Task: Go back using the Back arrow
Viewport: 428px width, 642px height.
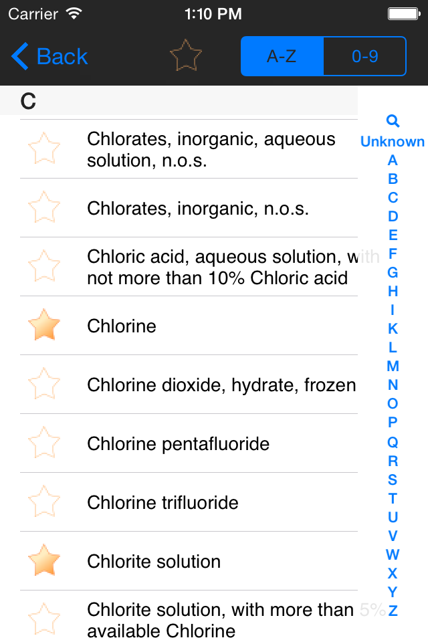Action: (50, 57)
